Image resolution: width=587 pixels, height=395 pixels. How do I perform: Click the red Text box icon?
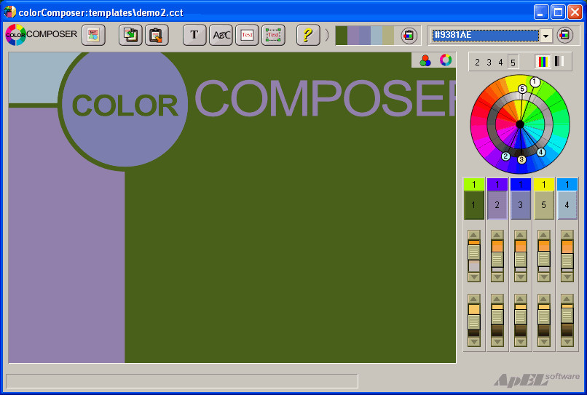(x=247, y=35)
